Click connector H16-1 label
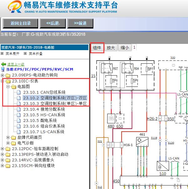Viewport: 188px width, 189px height. [128, 145]
